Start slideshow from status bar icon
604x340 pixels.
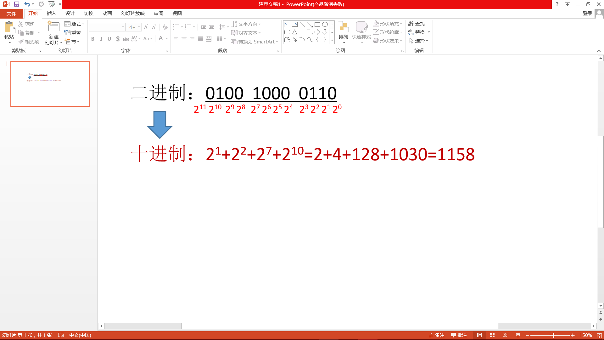[x=518, y=335]
